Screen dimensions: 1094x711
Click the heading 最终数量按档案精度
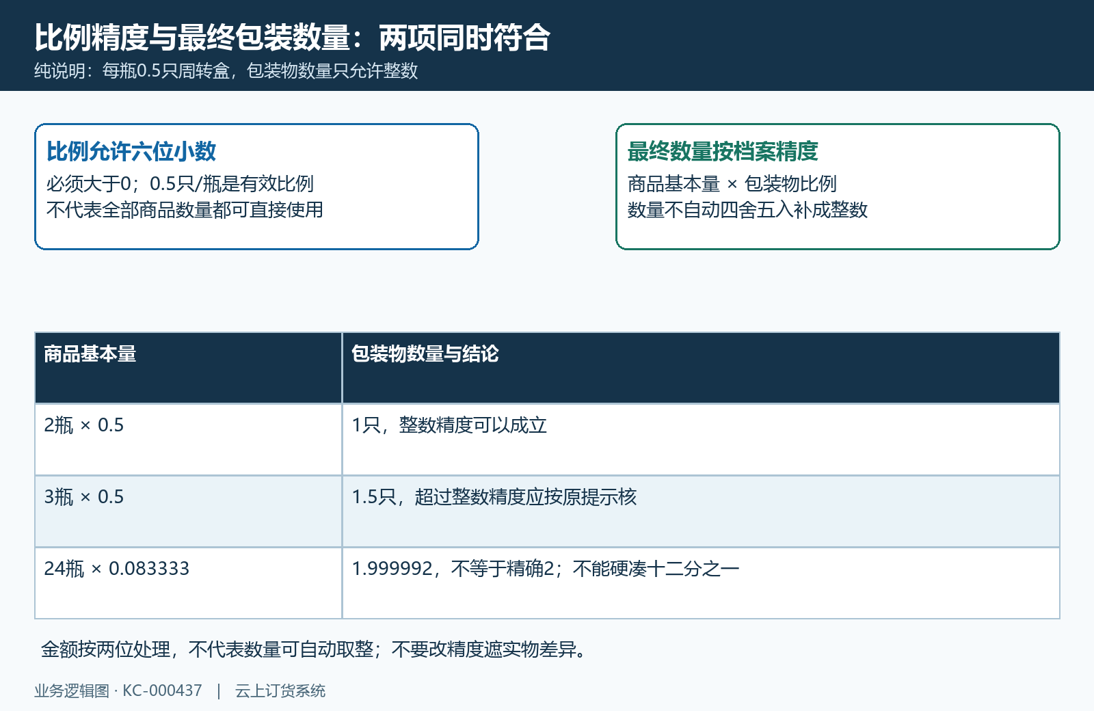pos(723,151)
